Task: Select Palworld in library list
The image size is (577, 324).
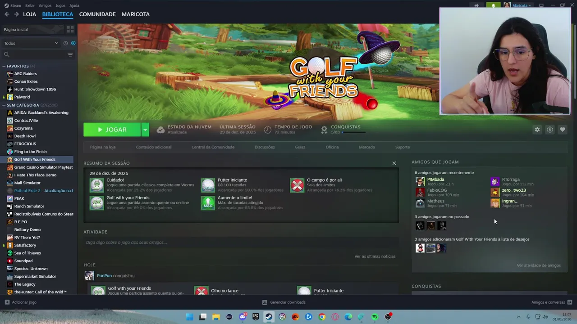Action: pos(22,97)
